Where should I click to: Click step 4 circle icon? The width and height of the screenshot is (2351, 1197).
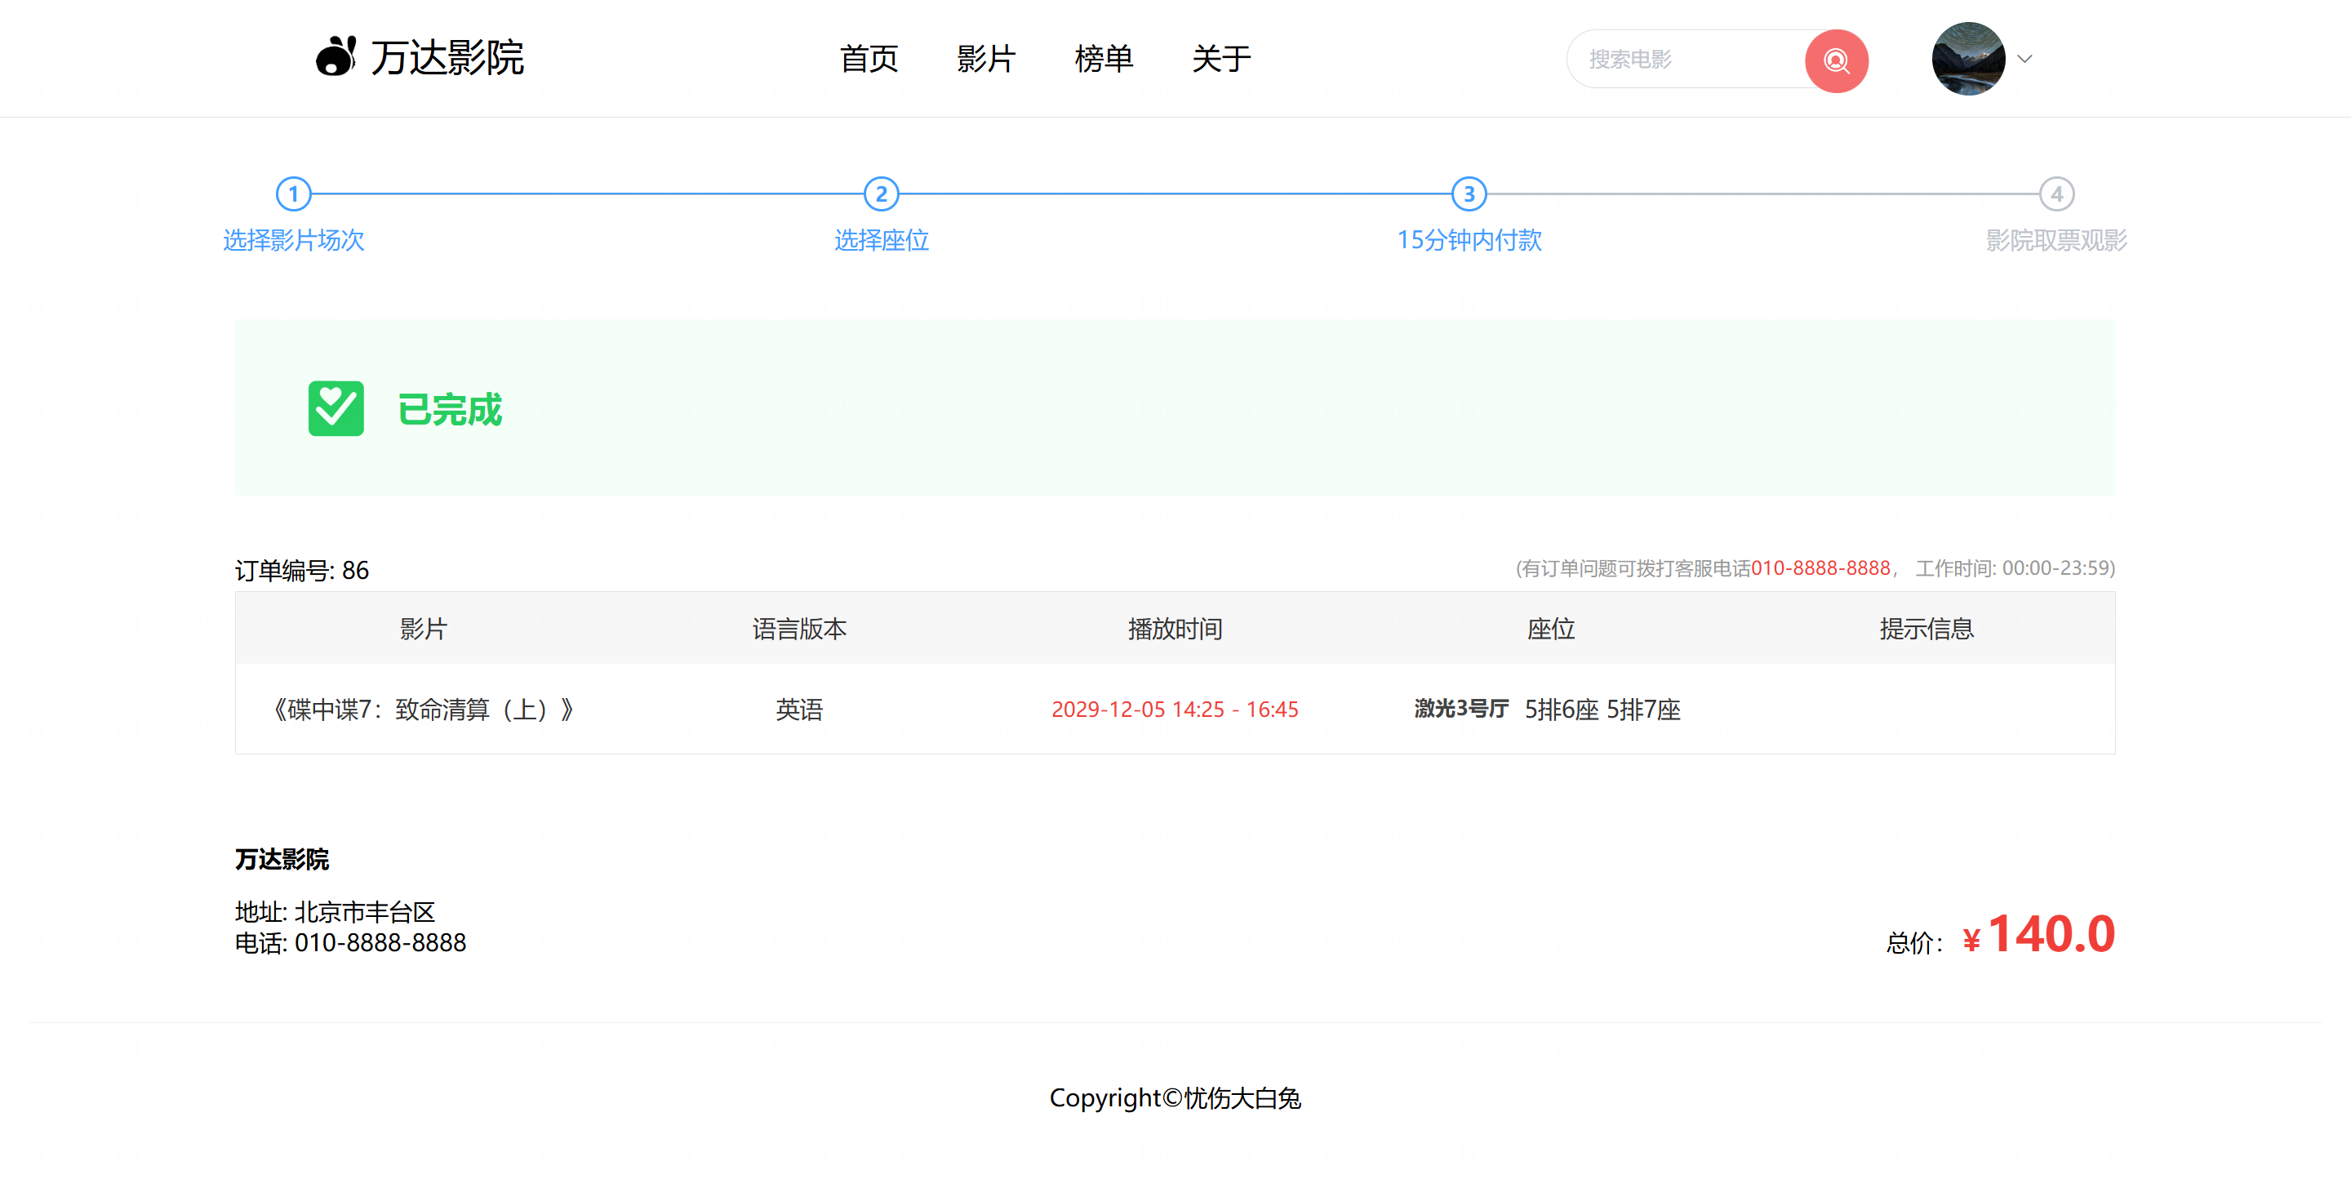[x=2056, y=194]
